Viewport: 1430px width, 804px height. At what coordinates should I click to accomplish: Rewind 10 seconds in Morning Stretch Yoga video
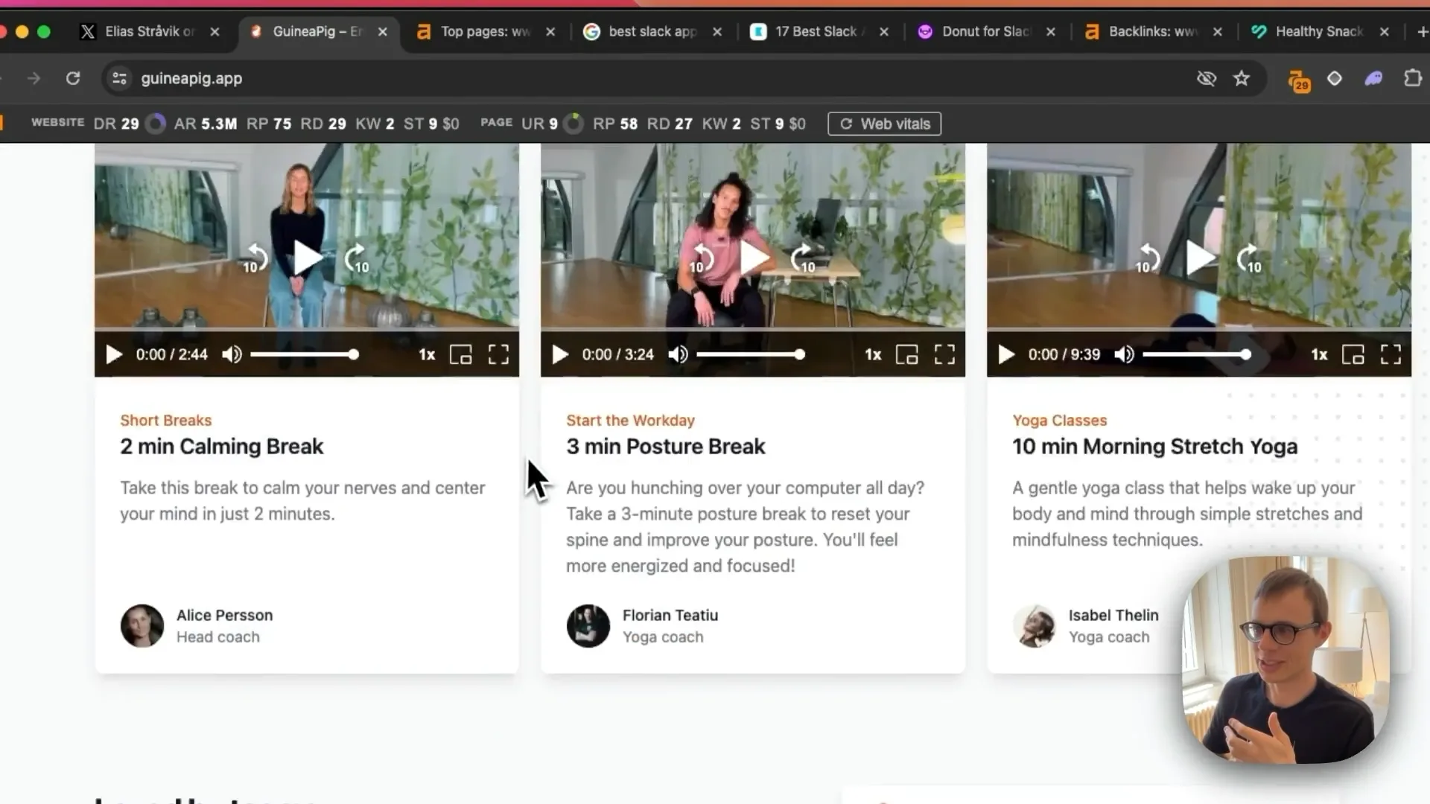pyautogui.click(x=1148, y=259)
